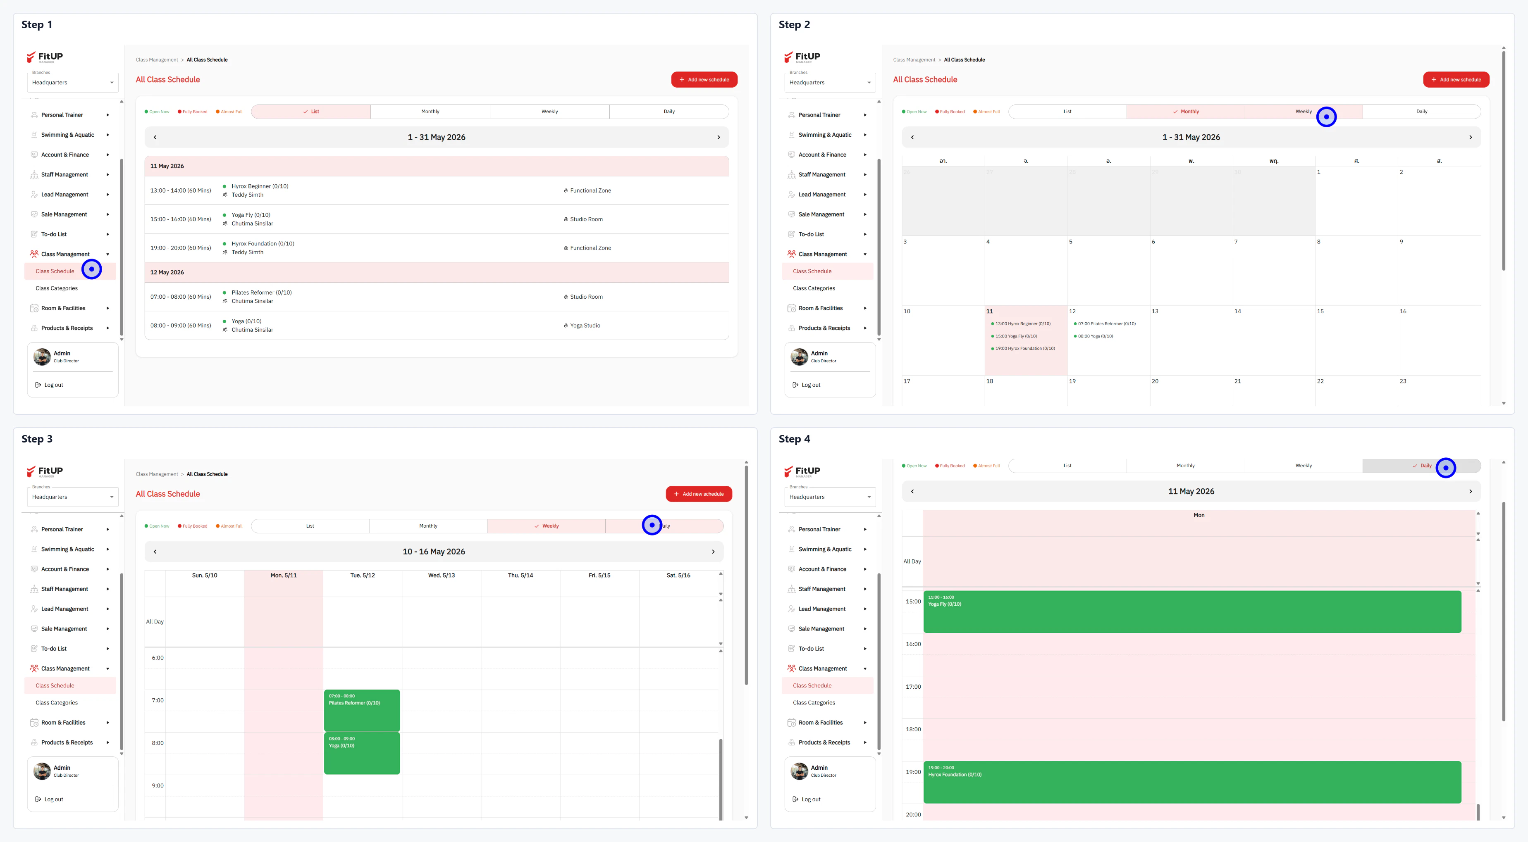Click the page vertical scrollbar in Step 3
Viewport: 1528px width, 842px height.
746,575
